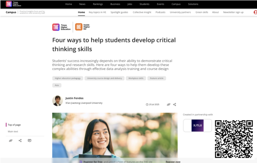Open the Rankings menu
The height and width of the screenshot is (163, 257).
pyautogui.click(x=98, y=4)
